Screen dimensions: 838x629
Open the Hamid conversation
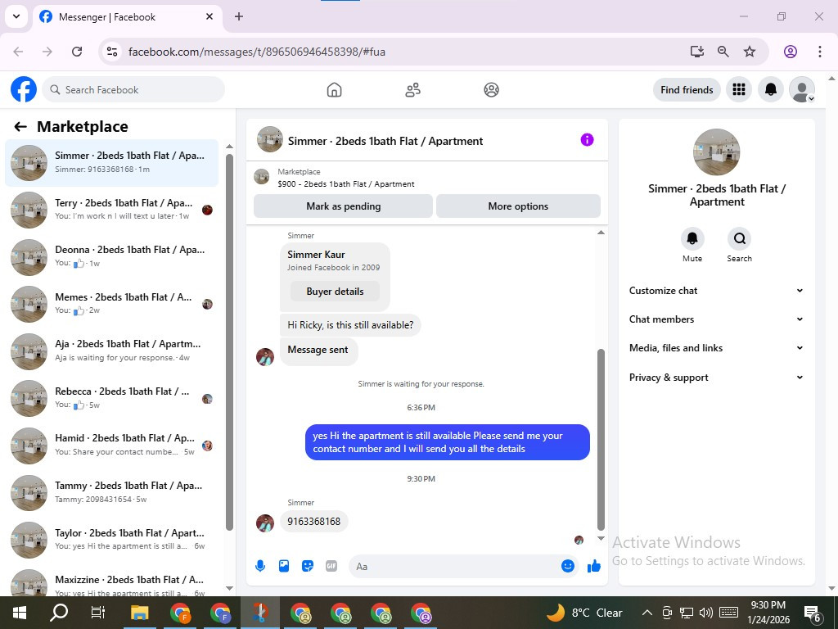(x=111, y=445)
